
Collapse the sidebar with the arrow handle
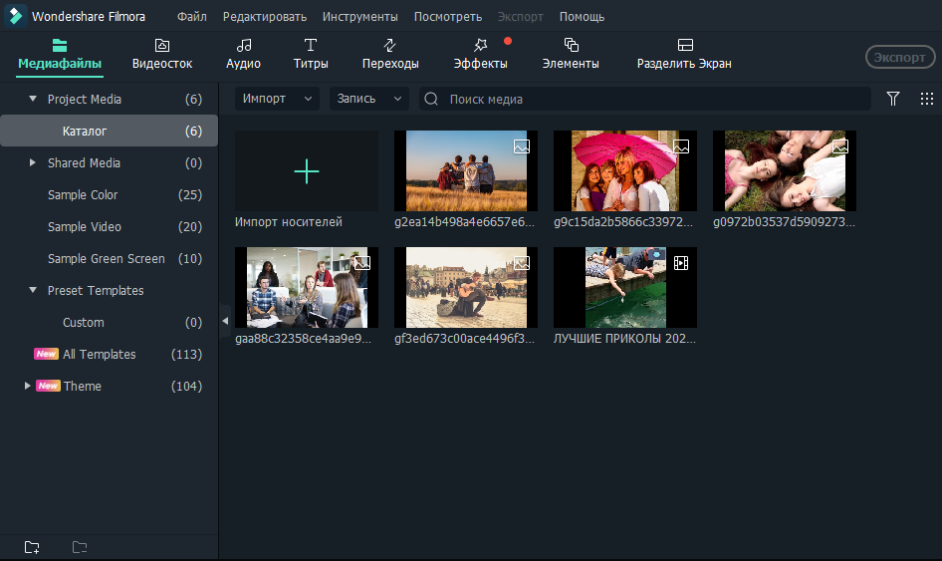coord(225,321)
